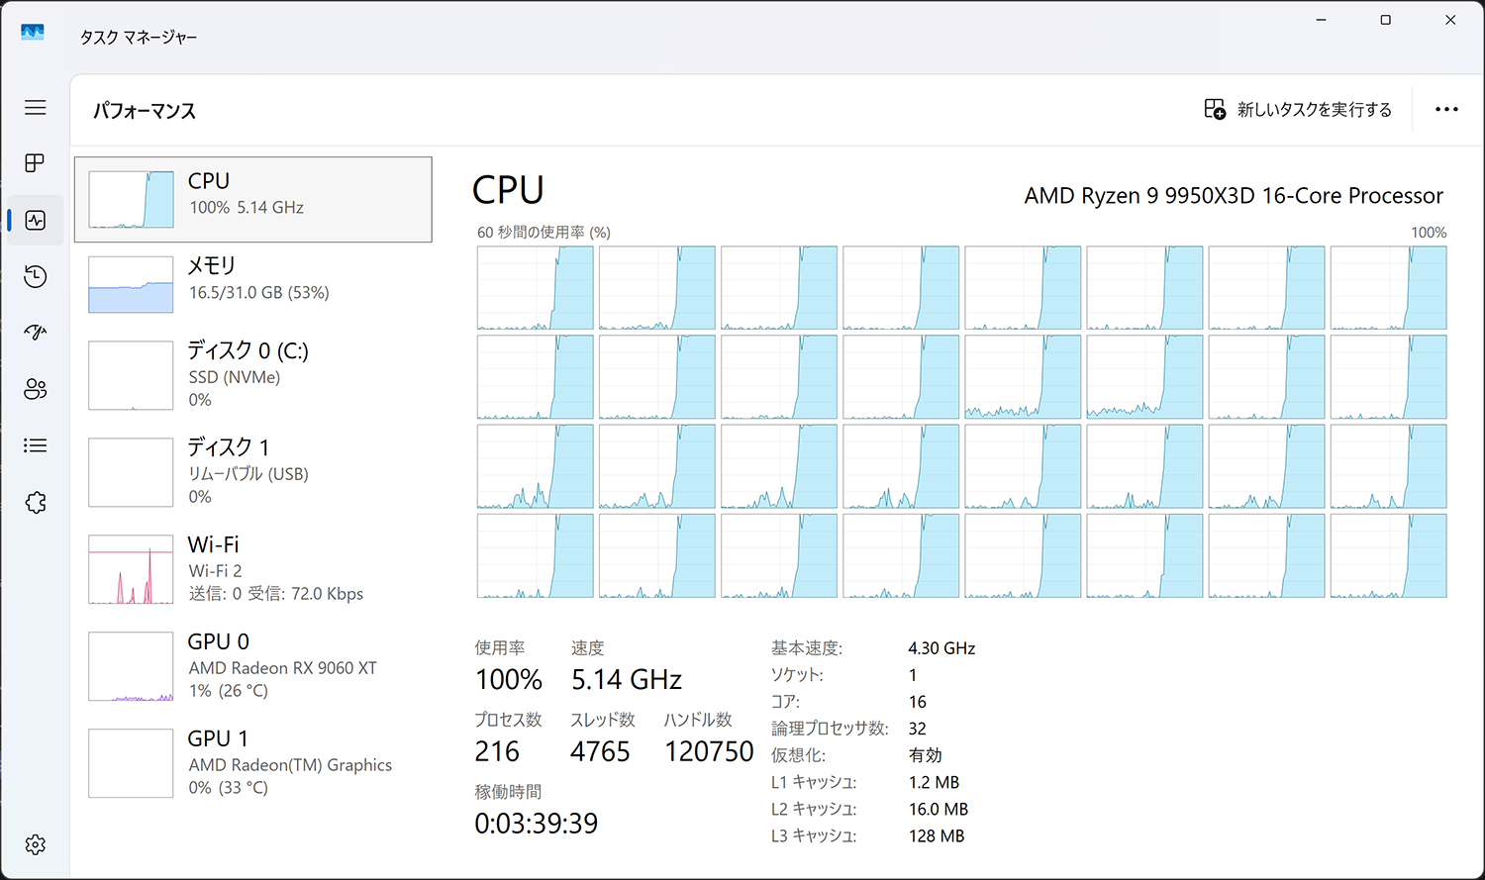Image resolution: width=1485 pixels, height=880 pixels.
Task: Open Task Manager settings gear
Action: pos(36,844)
